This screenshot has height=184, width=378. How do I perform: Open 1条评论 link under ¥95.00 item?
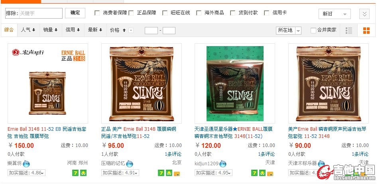[173, 154]
